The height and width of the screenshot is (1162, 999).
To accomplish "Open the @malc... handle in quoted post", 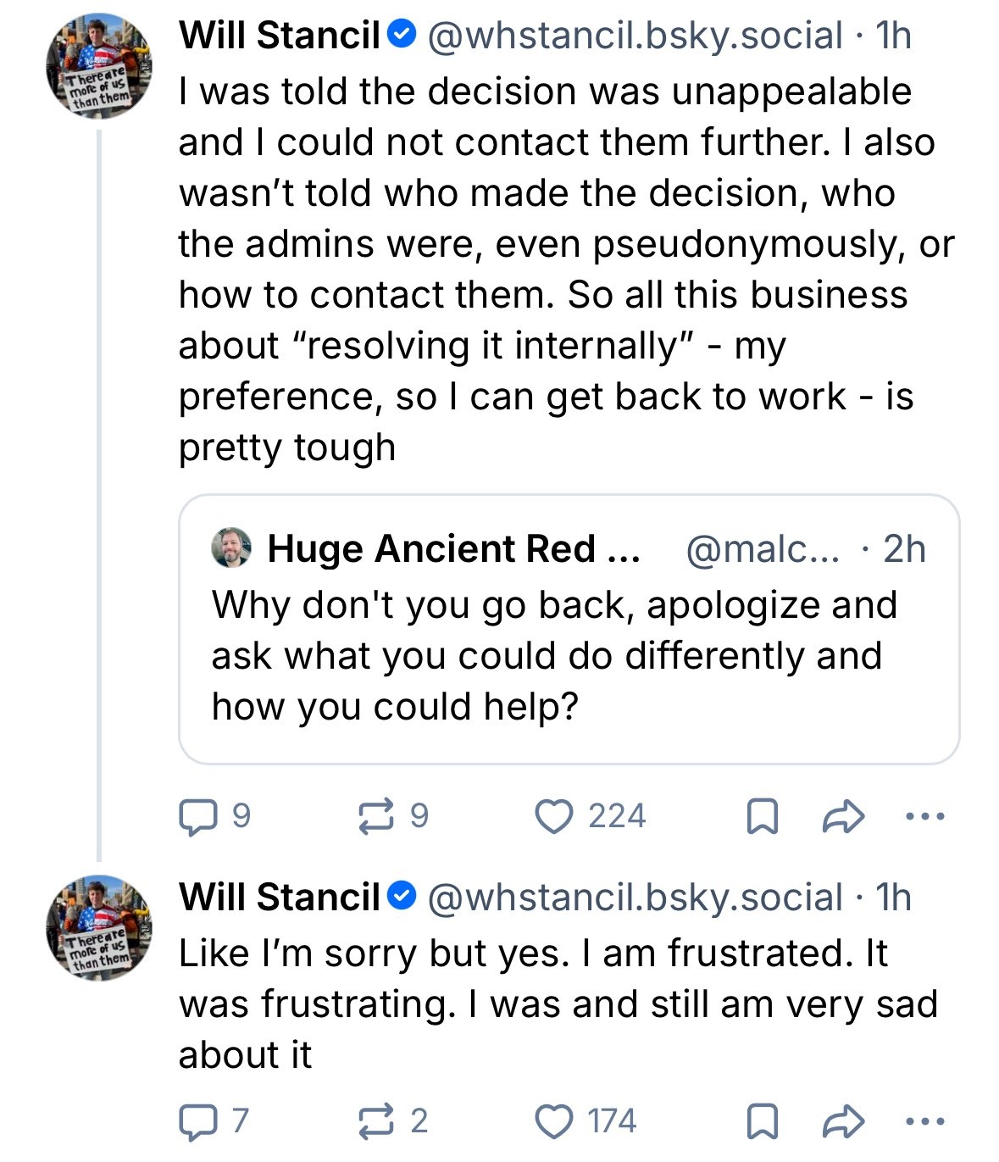I will click(x=762, y=549).
